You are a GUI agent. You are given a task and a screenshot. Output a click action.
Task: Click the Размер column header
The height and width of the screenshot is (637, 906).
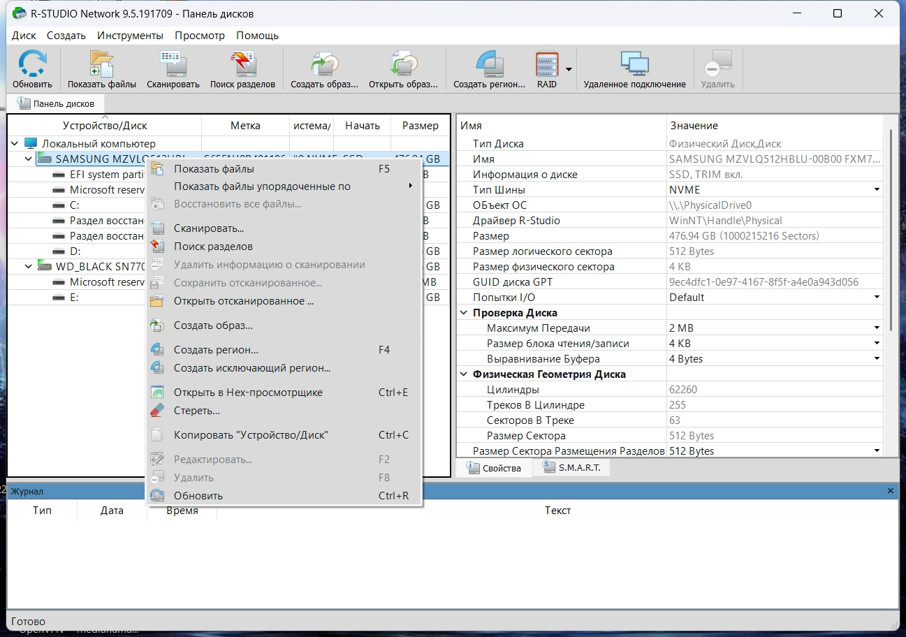click(420, 126)
